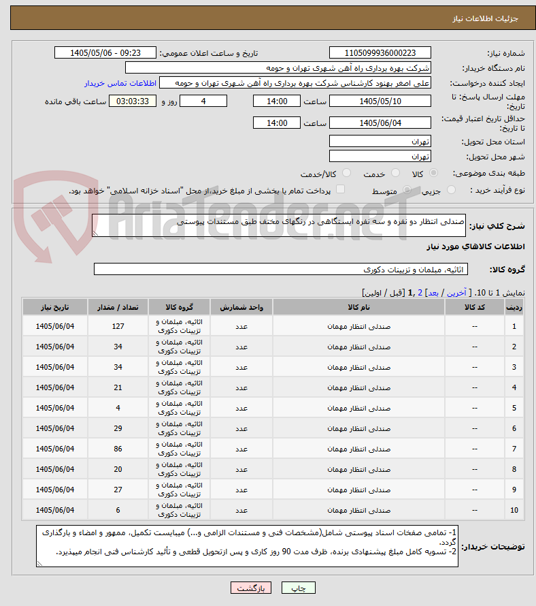Viewport: 536px width, 606px height.
Task: Select the کالا/خدمت radio button
Action: click(346, 173)
